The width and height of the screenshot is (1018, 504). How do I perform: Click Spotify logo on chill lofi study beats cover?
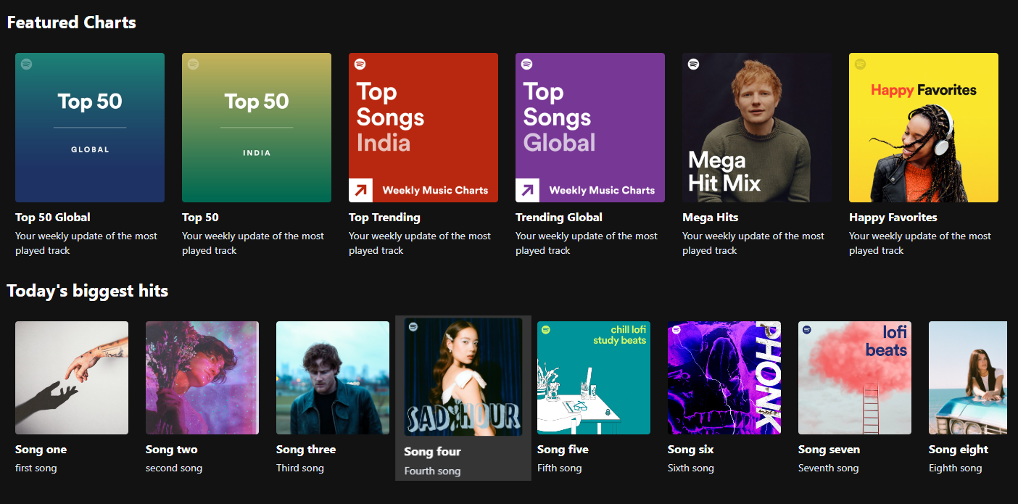[546, 330]
